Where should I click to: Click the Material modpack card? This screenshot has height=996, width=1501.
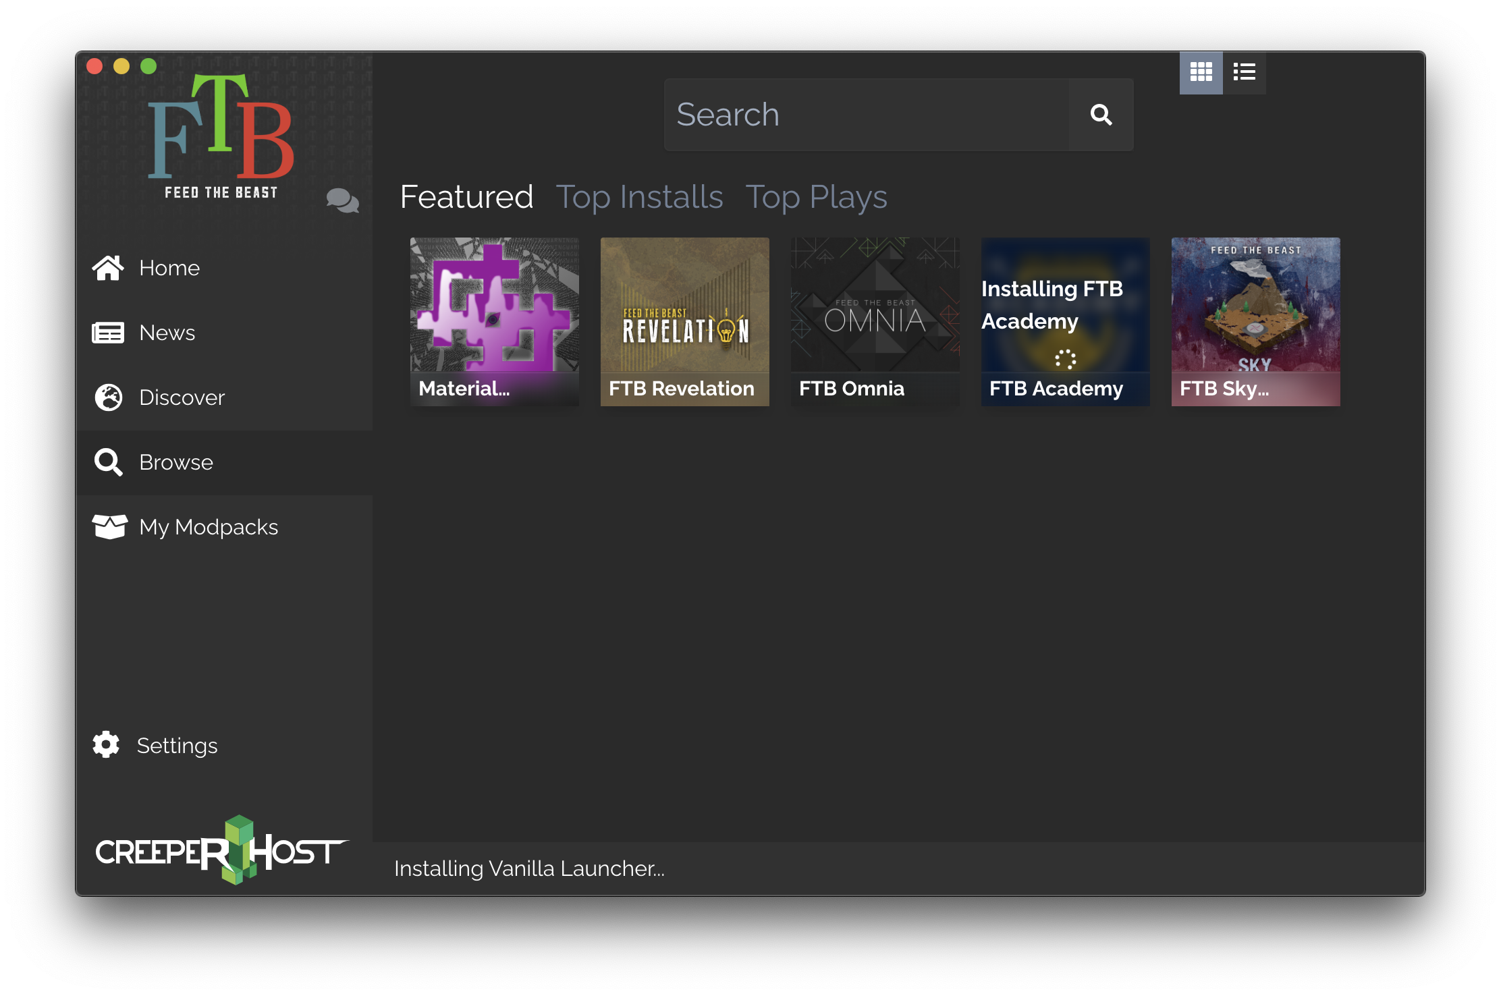(493, 320)
